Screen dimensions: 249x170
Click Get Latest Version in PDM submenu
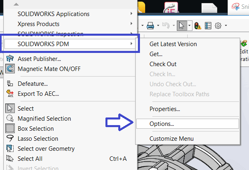coord(188,44)
